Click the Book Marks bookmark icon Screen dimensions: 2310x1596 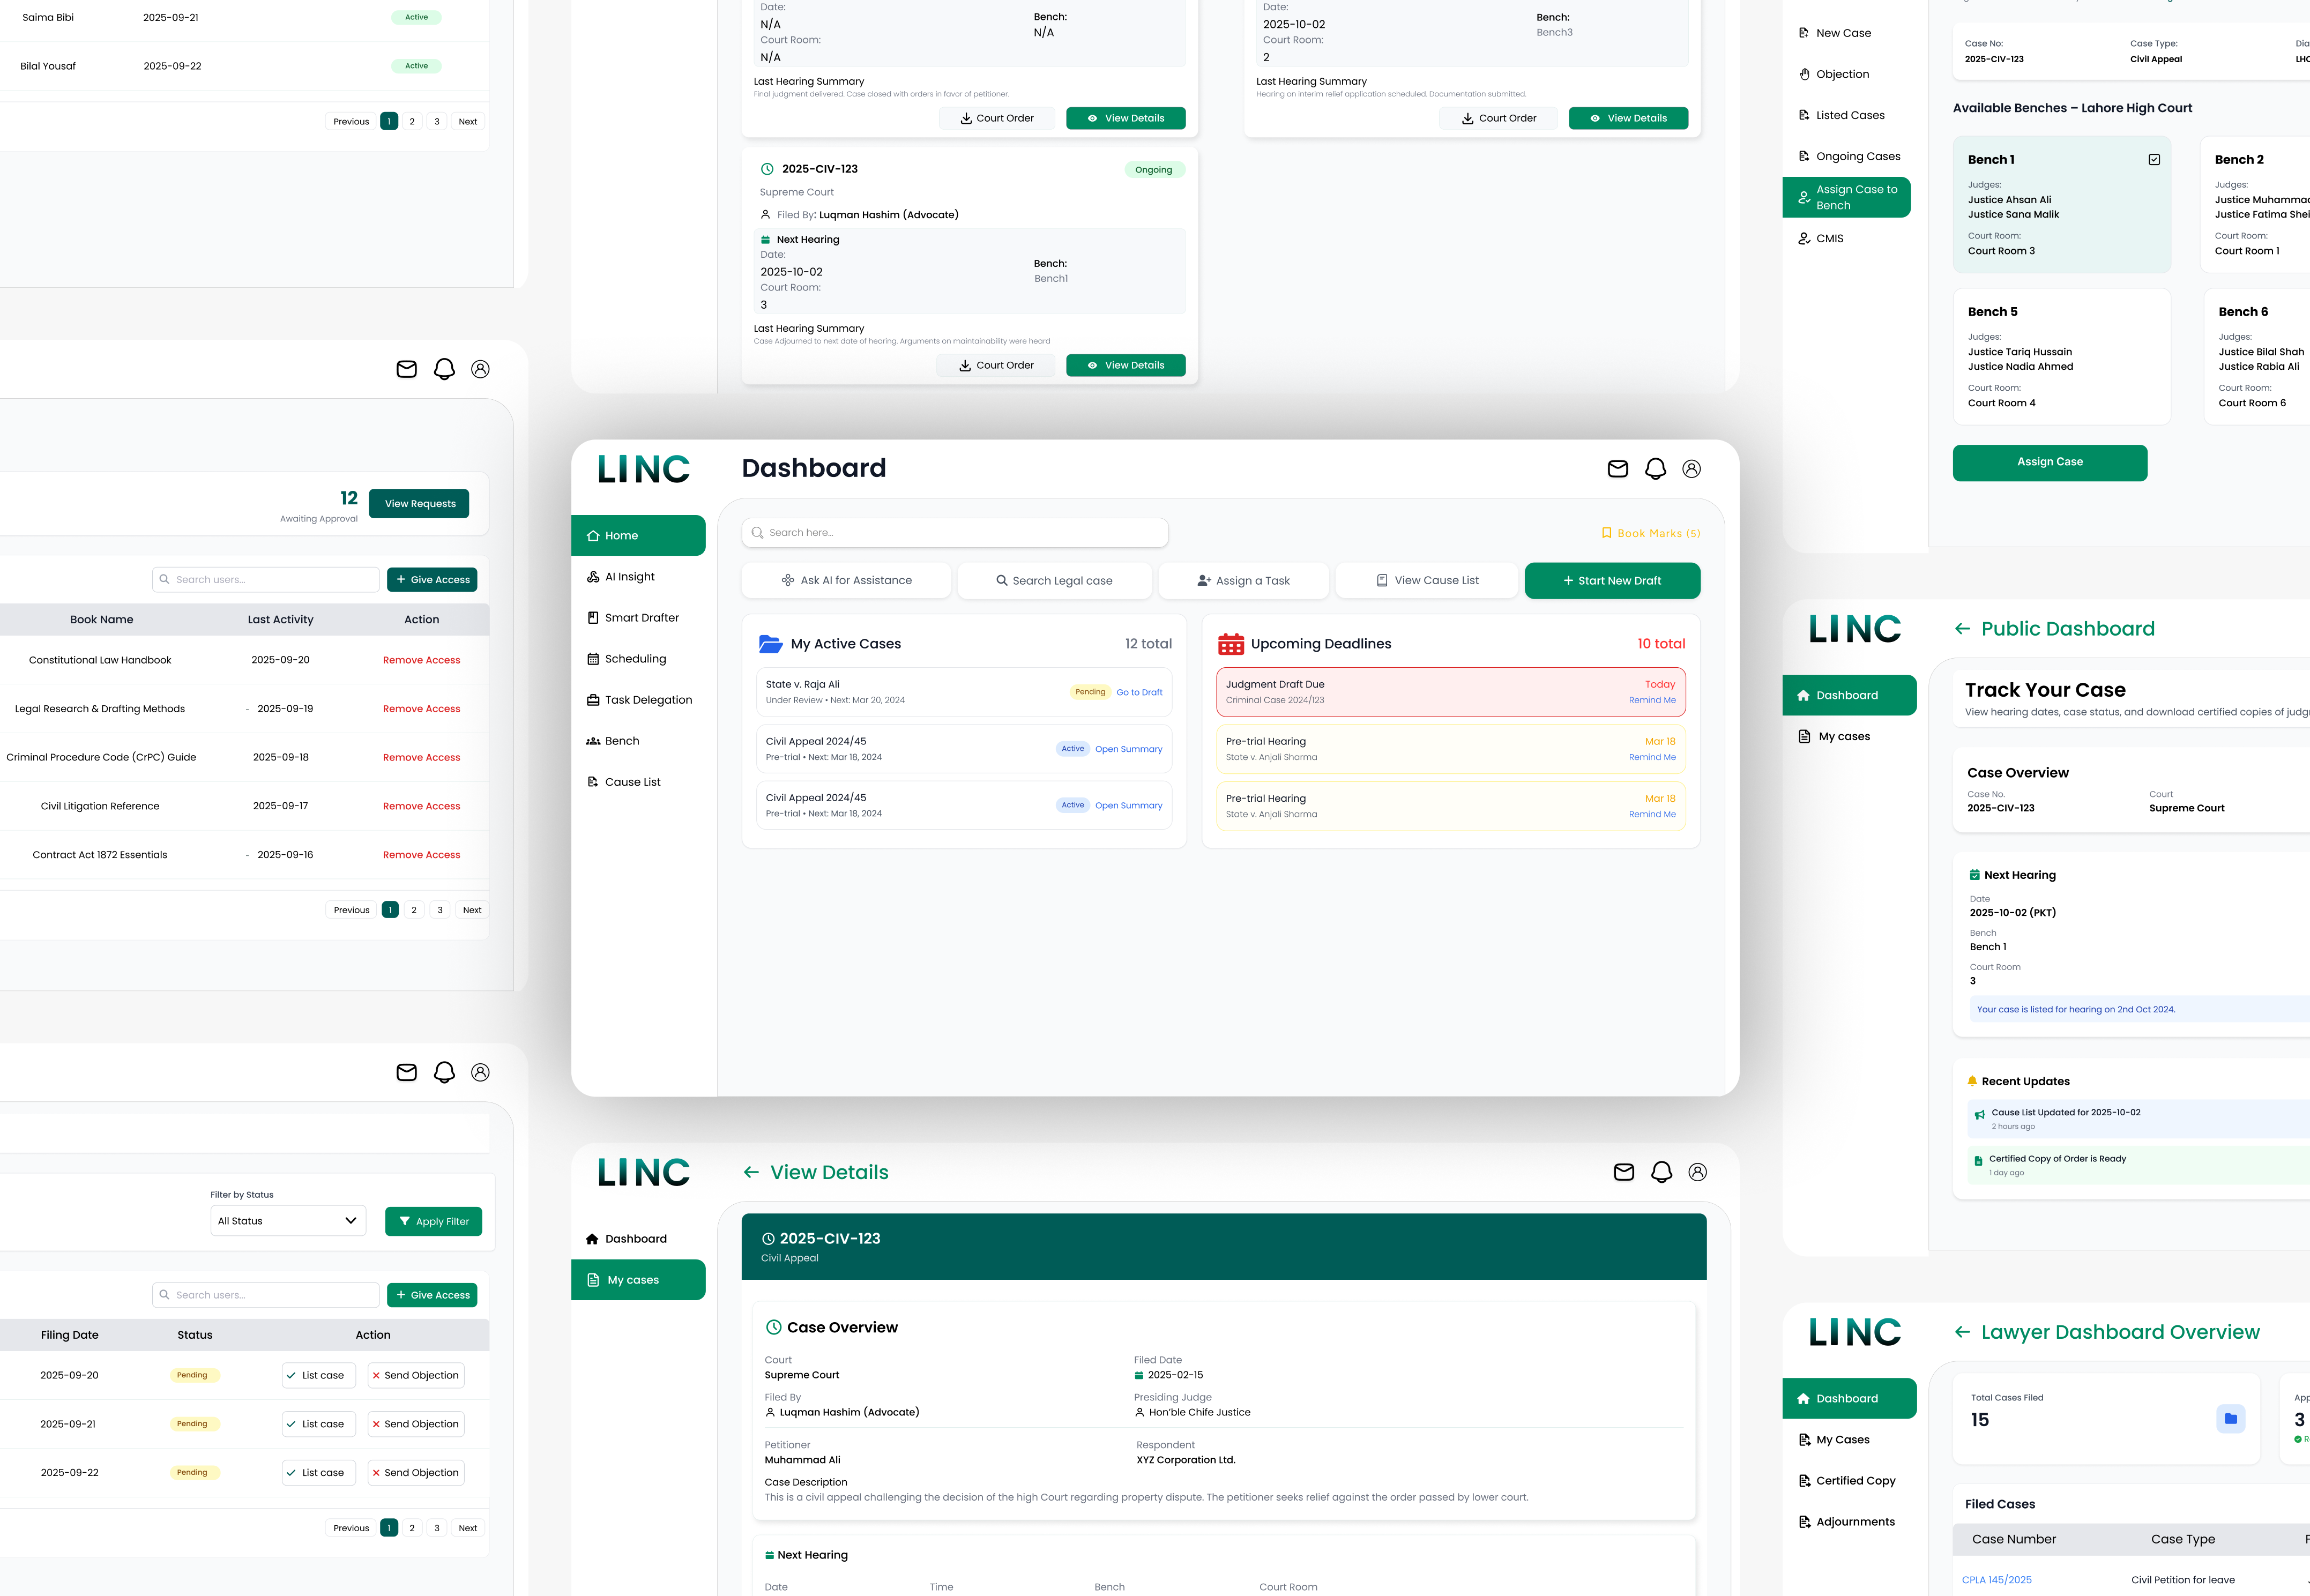click(1606, 533)
